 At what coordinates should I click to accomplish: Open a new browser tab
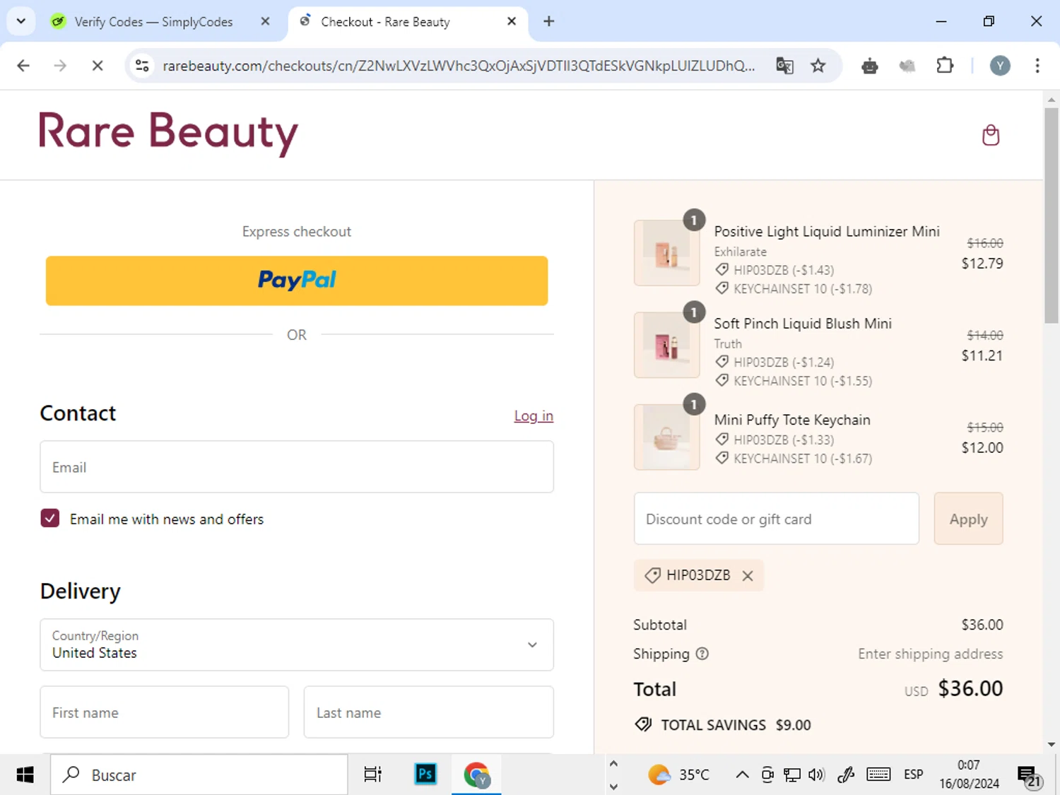click(x=548, y=21)
